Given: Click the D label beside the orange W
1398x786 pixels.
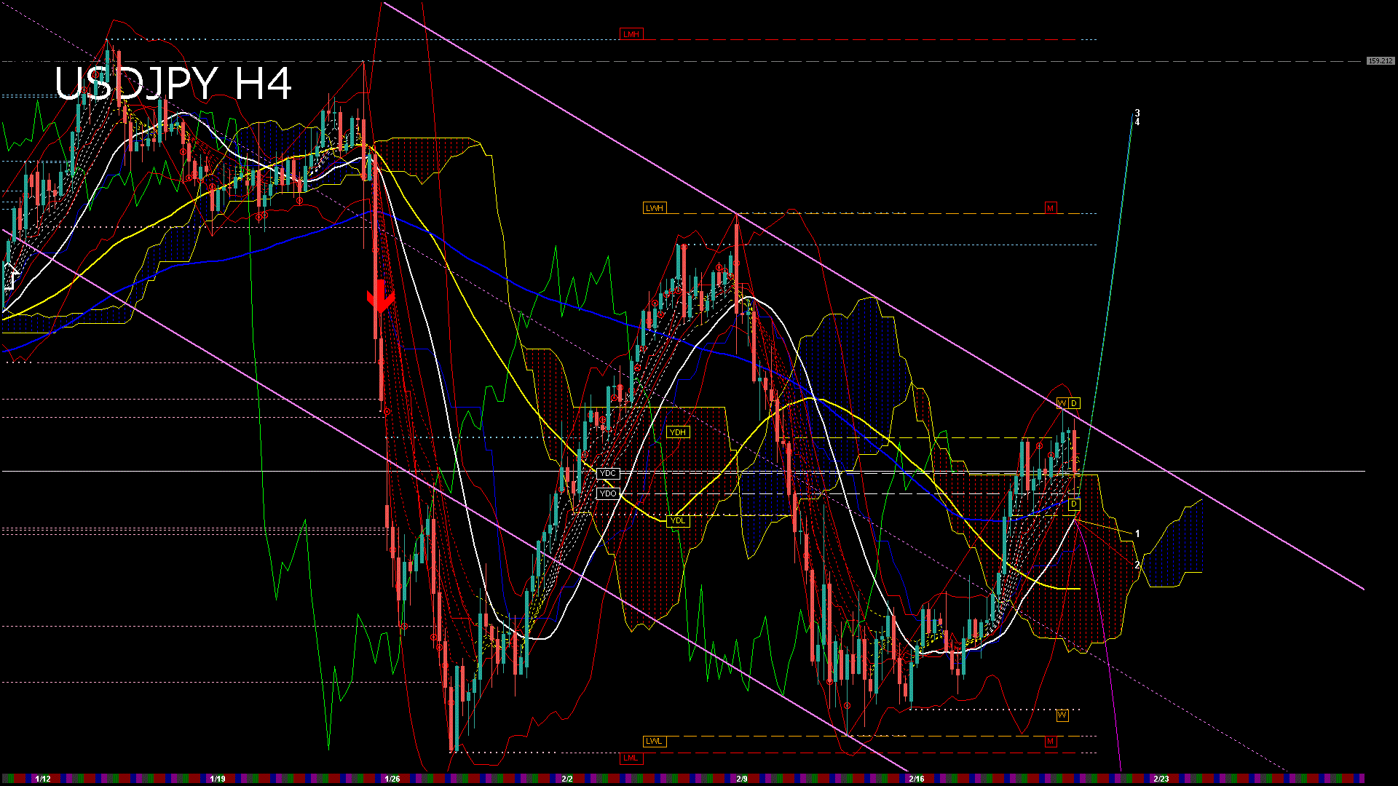Looking at the screenshot, I should [1073, 403].
